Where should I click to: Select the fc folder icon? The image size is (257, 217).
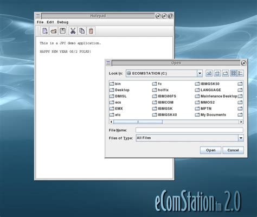point(155,84)
